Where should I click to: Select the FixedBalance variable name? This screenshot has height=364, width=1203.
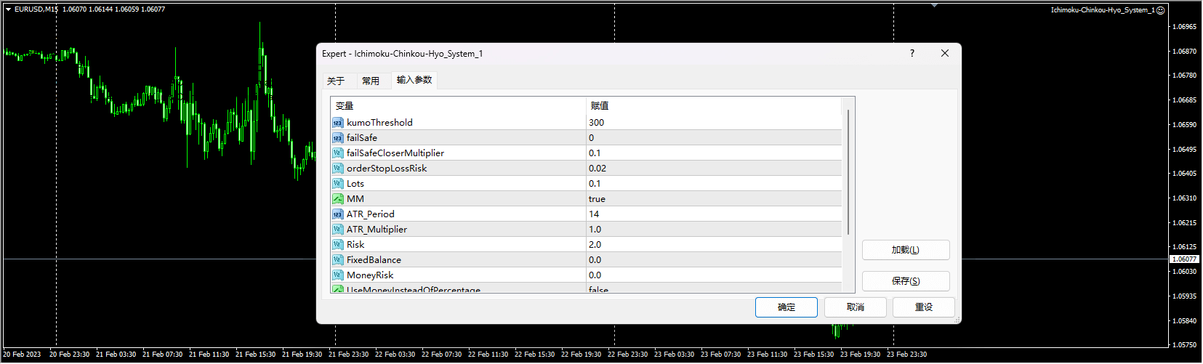click(374, 260)
